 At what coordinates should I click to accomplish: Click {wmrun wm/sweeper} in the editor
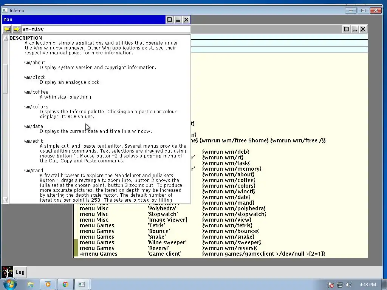click(x=232, y=243)
